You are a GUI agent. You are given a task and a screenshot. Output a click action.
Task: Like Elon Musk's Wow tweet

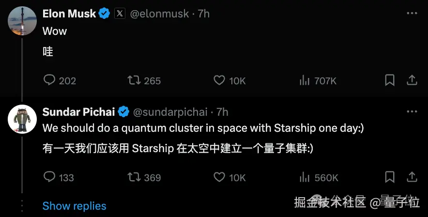click(219, 80)
